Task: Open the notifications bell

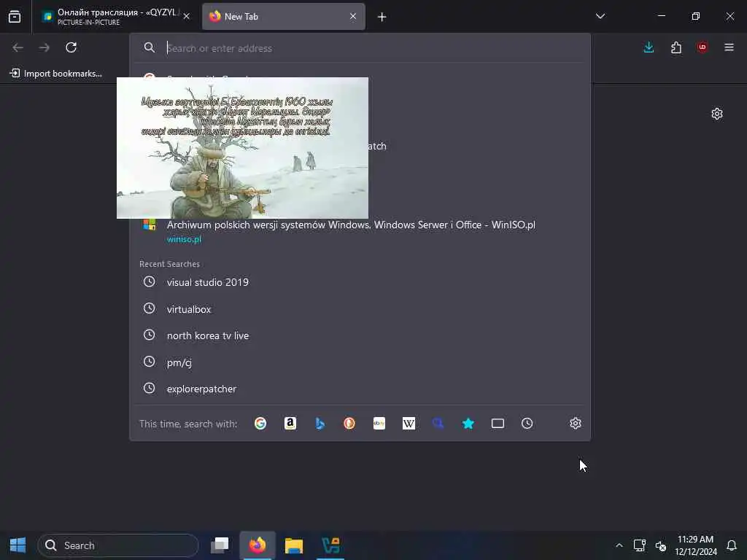Action: tap(731, 545)
